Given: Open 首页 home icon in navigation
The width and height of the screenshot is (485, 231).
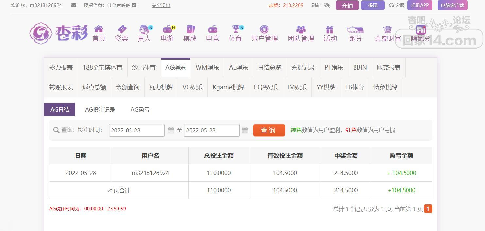Looking at the screenshot, I should pyautogui.click(x=98, y=29).
